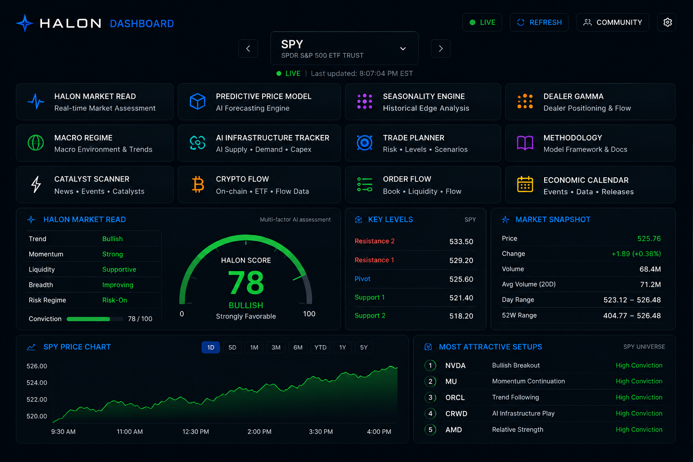Viewport: 693px width, 462px height.
Task: Click the Market Snapshot panel icon
Action: [x=505, y=220]
